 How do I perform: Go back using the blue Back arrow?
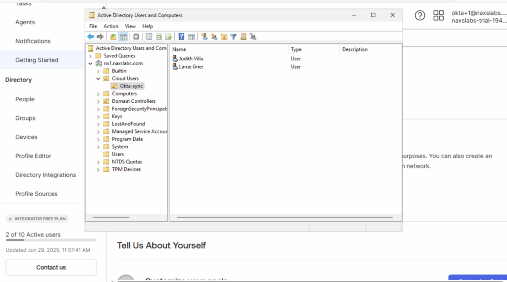pyautogui.click(x=91, y=37)
